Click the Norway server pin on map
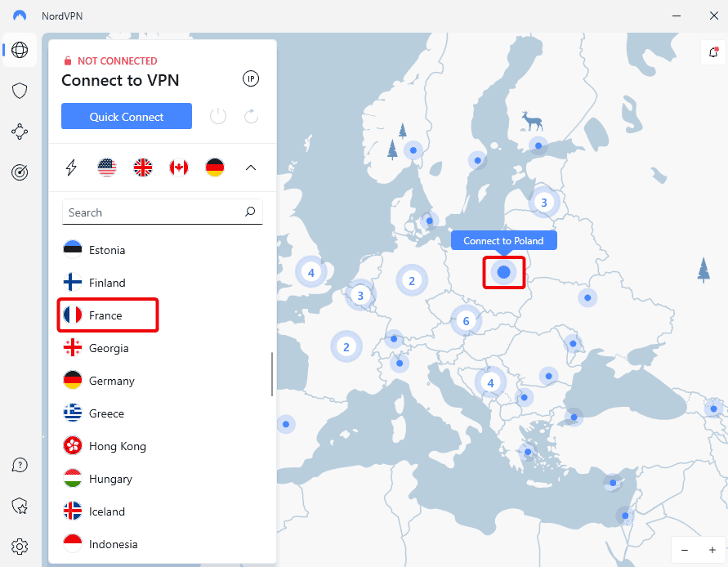The image size is (728, 567). [x=413, y=150]
